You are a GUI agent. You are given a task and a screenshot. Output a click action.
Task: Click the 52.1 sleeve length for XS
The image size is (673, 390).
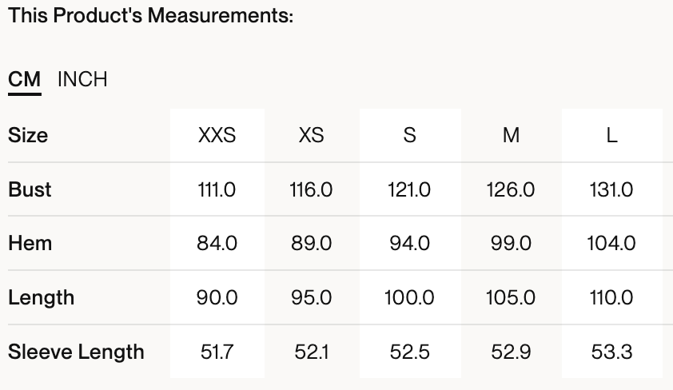[x=311, y=352]
